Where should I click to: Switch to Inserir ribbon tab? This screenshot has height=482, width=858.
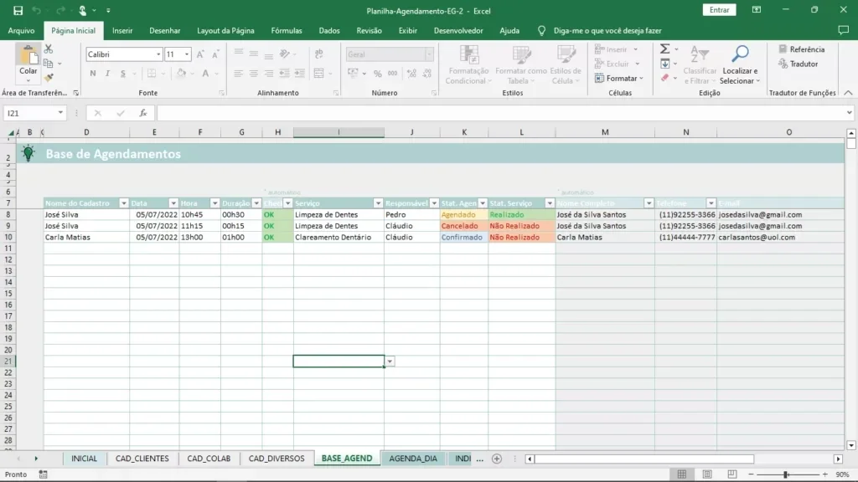[122, 31]
